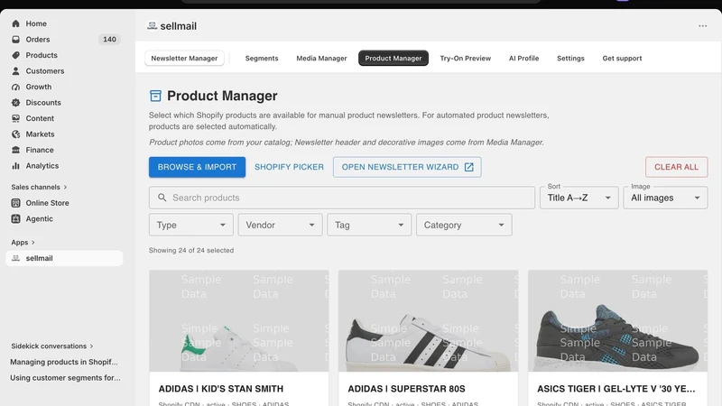Viewport: 722px width, 406px height.
Task: Open the AI Profile tab
Action: (x=524, y=59)
